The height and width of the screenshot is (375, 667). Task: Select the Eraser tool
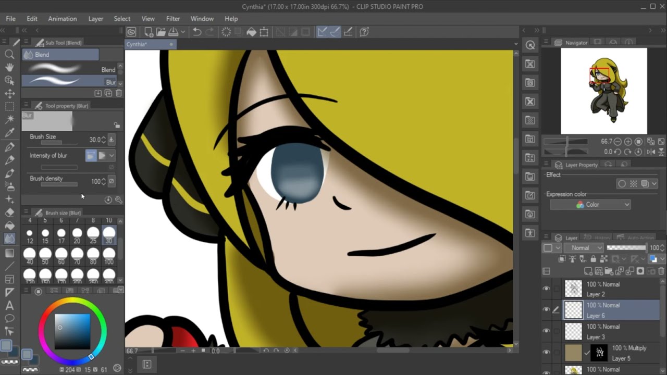9,213
